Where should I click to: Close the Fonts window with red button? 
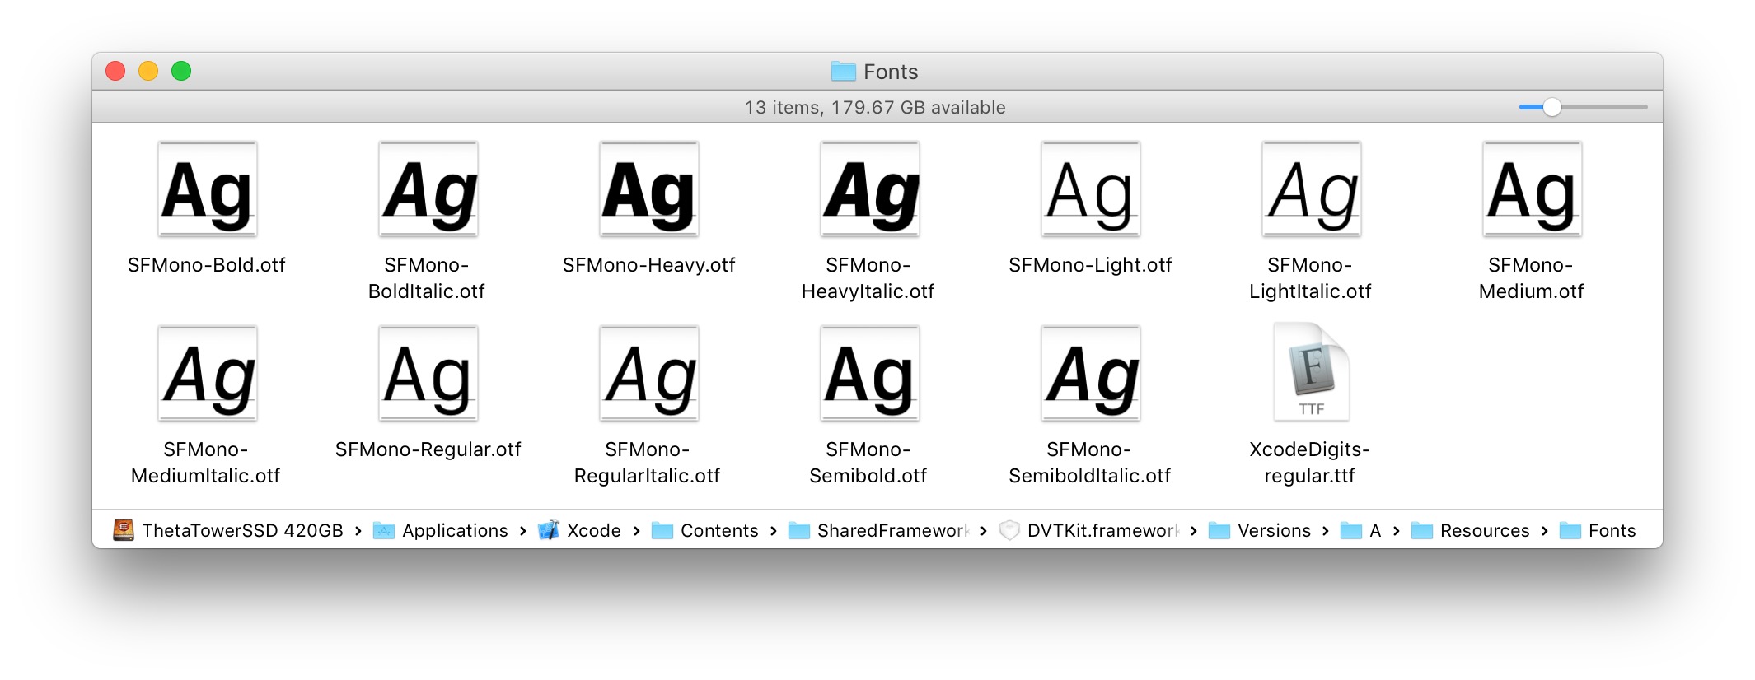point(115,72)
